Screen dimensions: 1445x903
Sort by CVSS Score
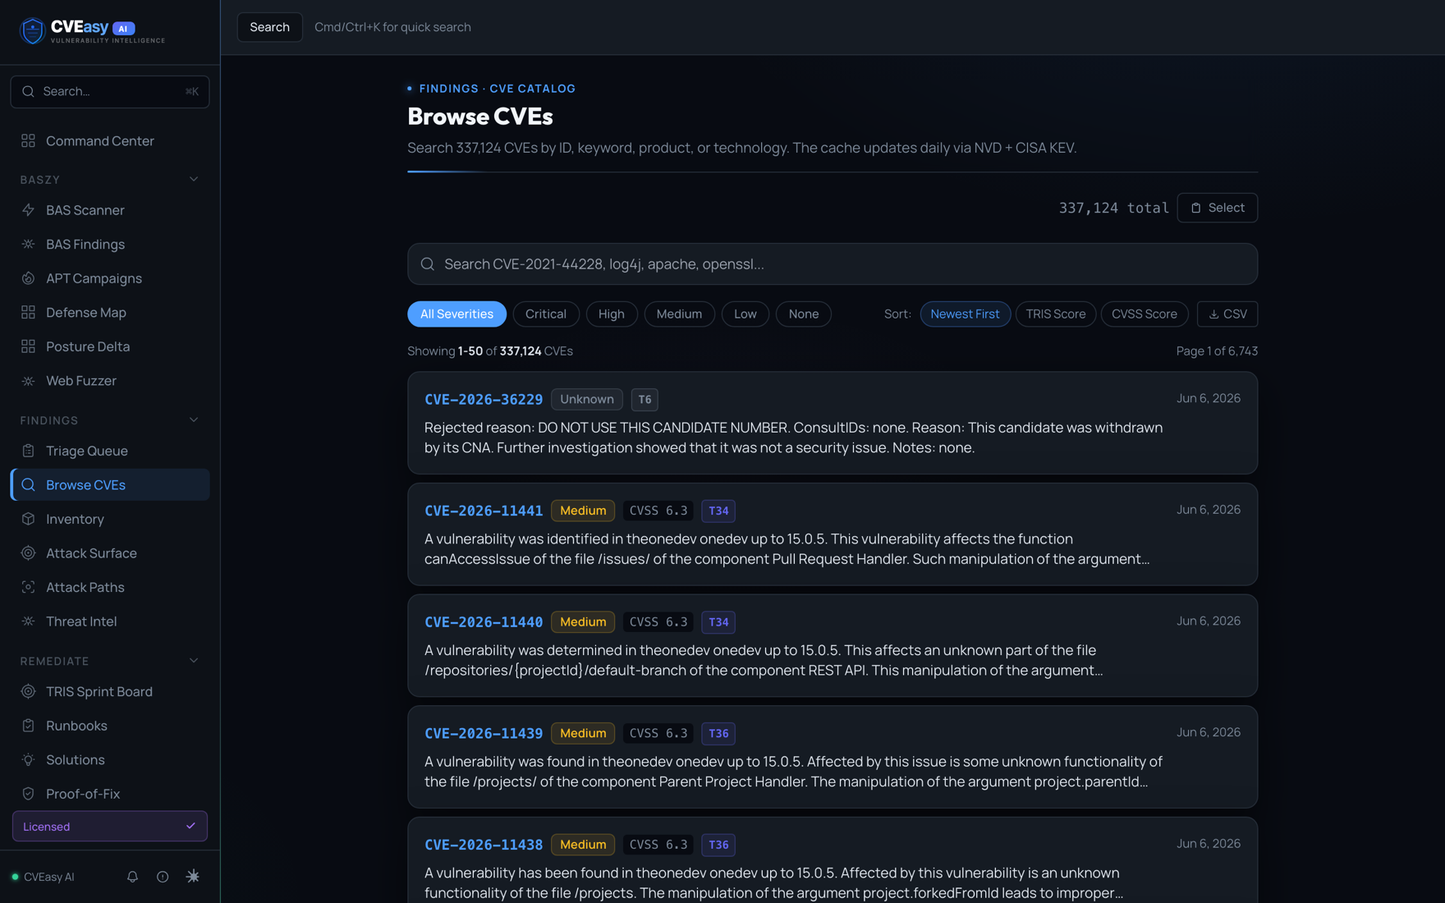(1145, 314)
